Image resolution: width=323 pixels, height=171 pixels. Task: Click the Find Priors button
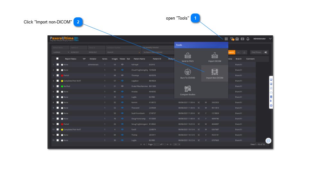click(x=256, y=52)
